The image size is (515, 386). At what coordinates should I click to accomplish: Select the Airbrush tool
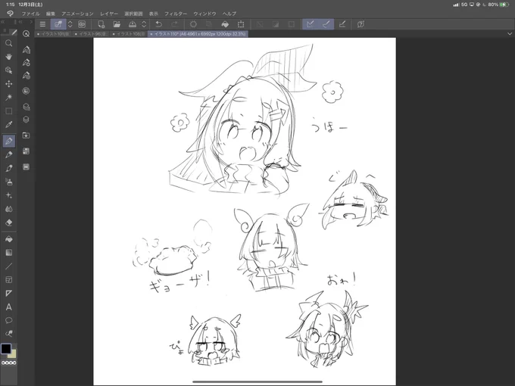pos(9,182)
